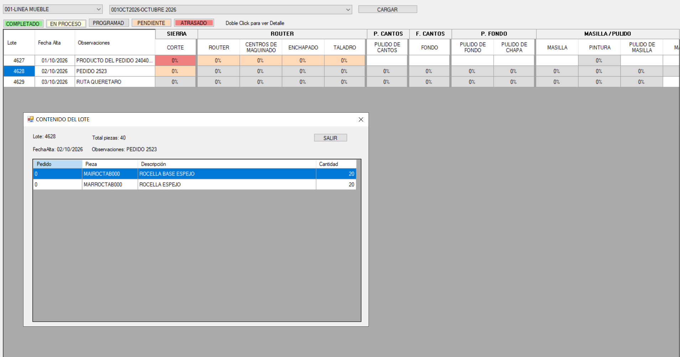Image resolution: width=680 pixels, height=357 pixels.
Task: Select lot 4629 row cell
Action: (19, 82)
